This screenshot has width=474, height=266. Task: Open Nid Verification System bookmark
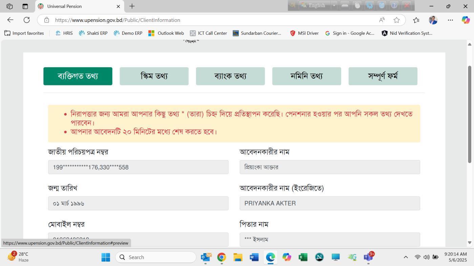tap(407, 33)
